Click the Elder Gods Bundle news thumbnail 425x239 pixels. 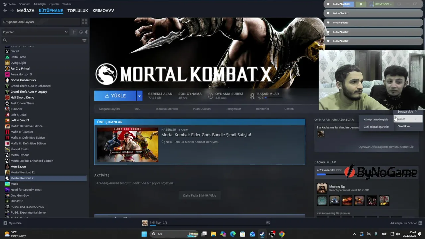(x=127, y=145)
